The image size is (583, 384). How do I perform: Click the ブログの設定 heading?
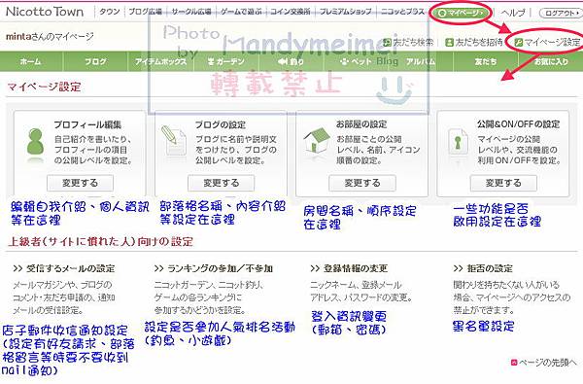(x=221, y=124)
